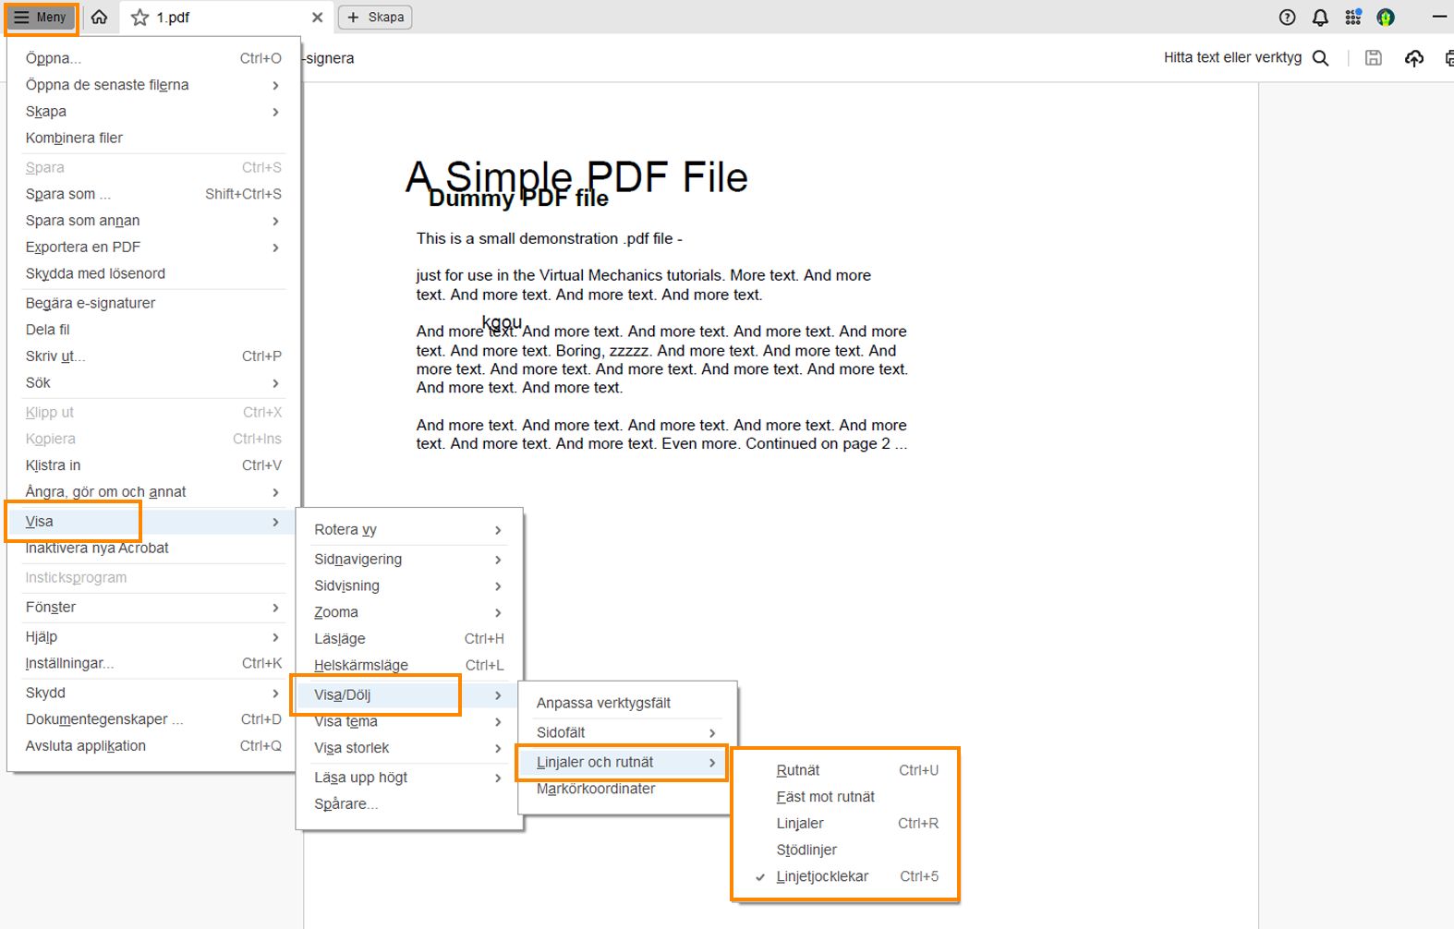The height and width of the screenshot is (929, 1454).
Task: Toggle Rutnät grid display
Action: [x=846, y=770]
